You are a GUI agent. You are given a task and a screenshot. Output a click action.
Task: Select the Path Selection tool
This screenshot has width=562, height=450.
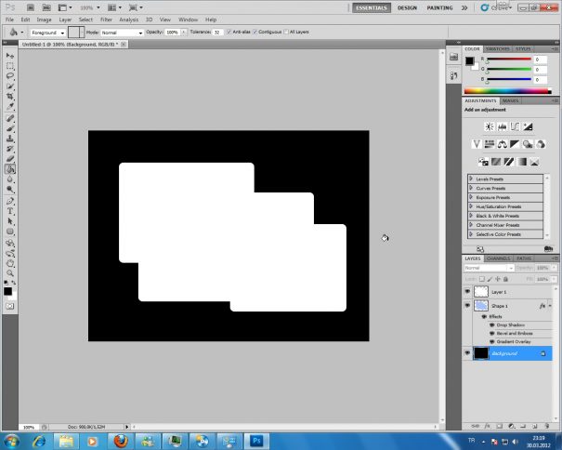point(10,221)
